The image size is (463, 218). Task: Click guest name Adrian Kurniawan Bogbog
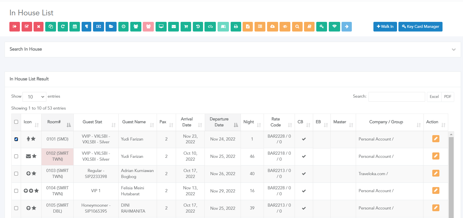[137, 174]
